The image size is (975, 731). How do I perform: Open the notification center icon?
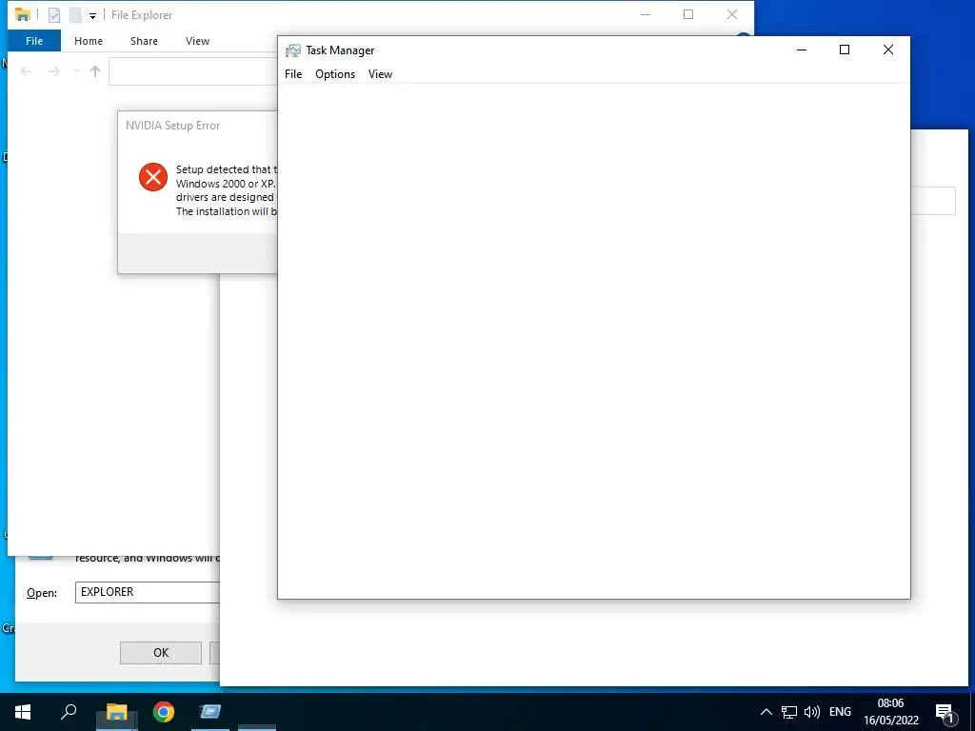click(x=945, y=713)
